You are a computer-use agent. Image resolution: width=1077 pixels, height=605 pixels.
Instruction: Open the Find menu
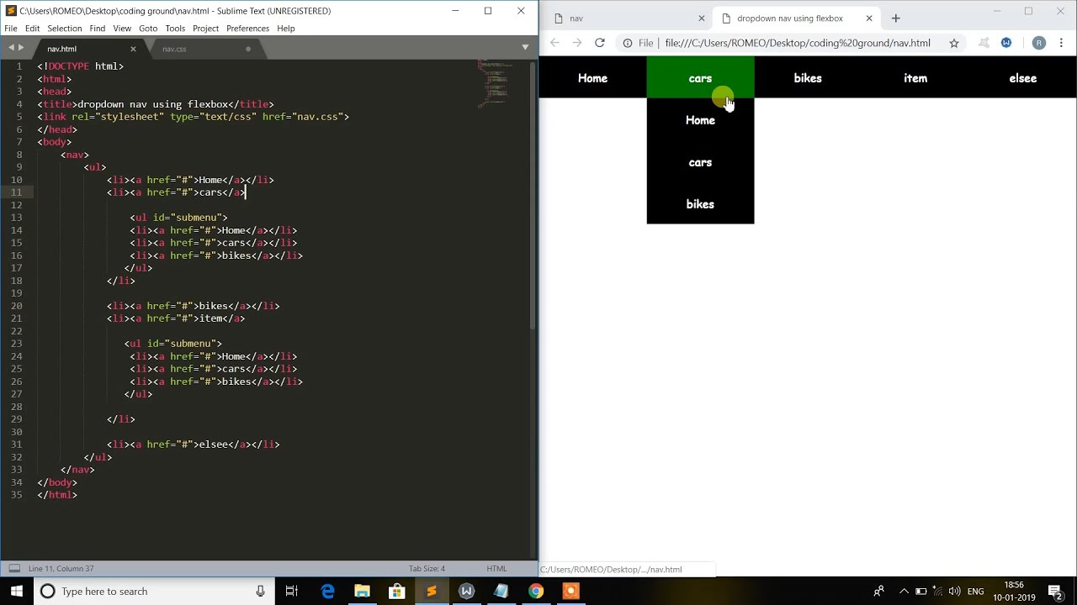(98, 29)
